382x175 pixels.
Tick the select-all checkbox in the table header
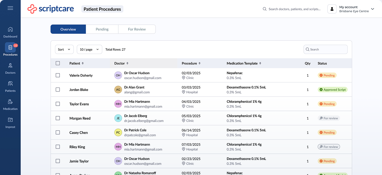click(58, 63)
